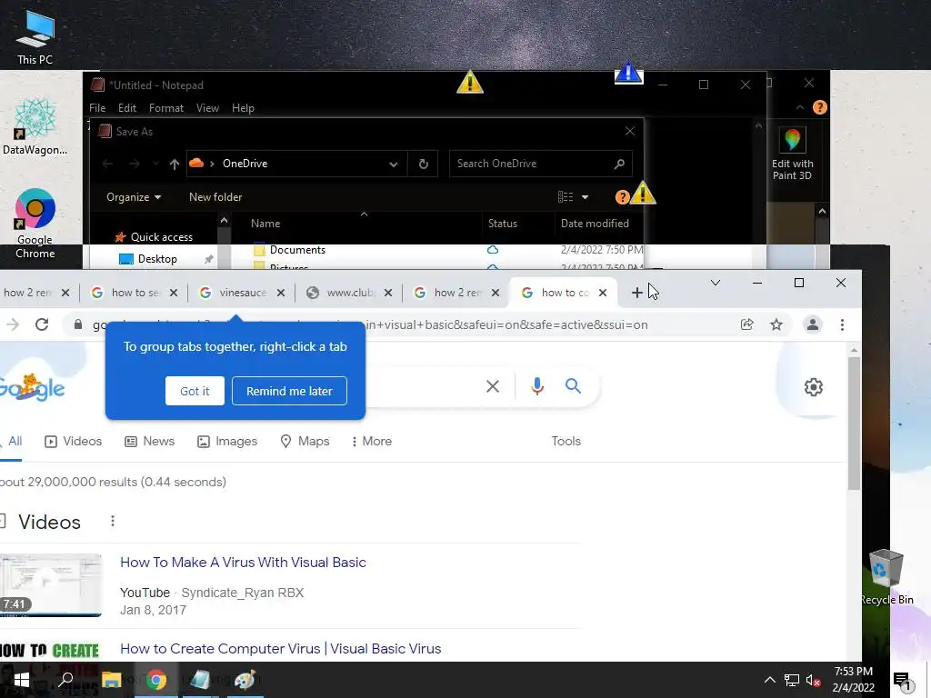This screenshot has height=698, width=931.
Task: Click the orange help icon beside Paint 3D
Action: click(x=819, y=107)
